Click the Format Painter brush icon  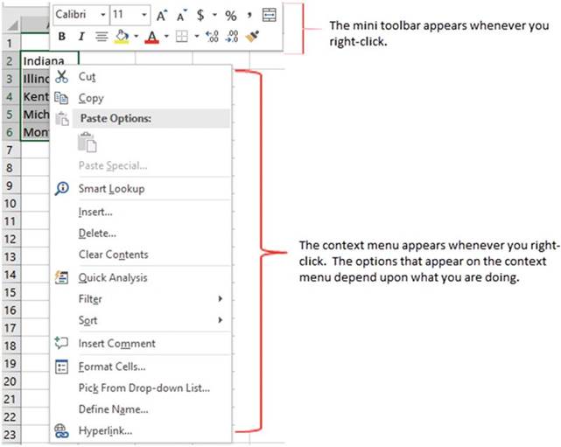tap(253, 37)
